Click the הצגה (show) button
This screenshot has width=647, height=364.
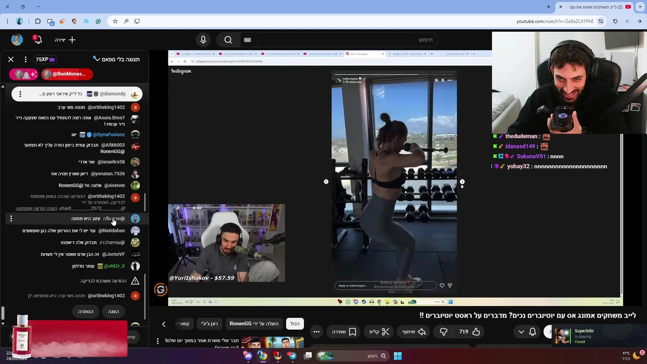coord(113,311)
